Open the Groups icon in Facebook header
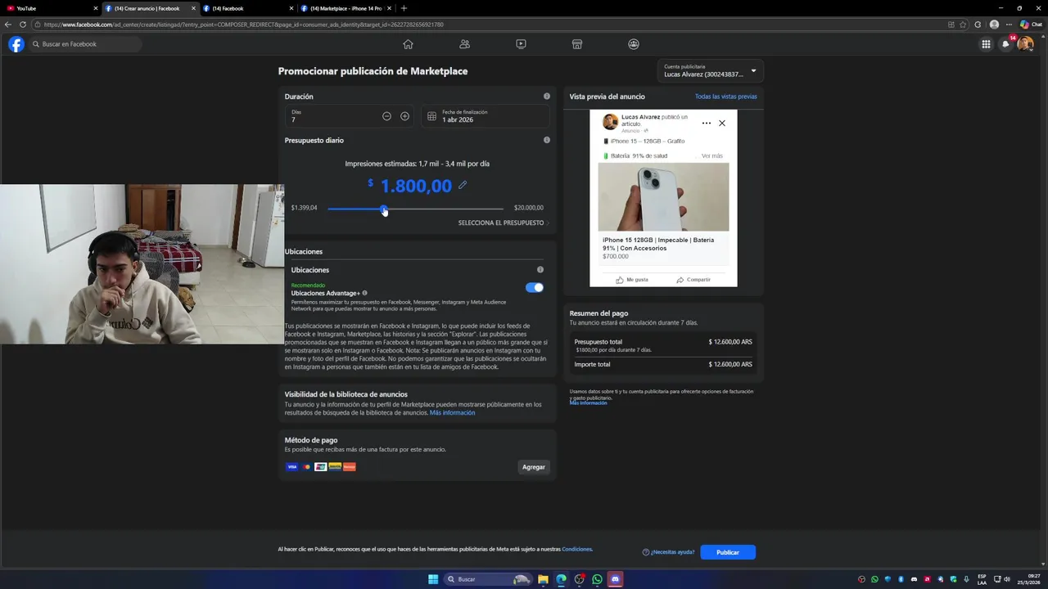 click(x=634, y=44)
